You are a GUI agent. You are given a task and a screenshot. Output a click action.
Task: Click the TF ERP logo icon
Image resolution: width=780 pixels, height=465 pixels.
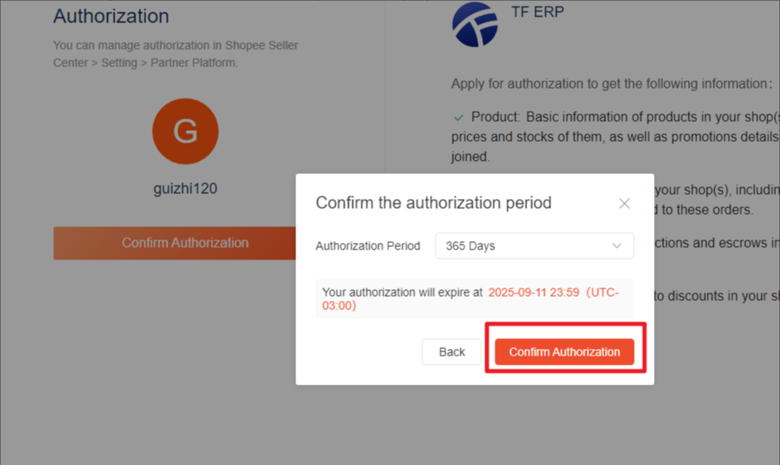coord(475,25)
